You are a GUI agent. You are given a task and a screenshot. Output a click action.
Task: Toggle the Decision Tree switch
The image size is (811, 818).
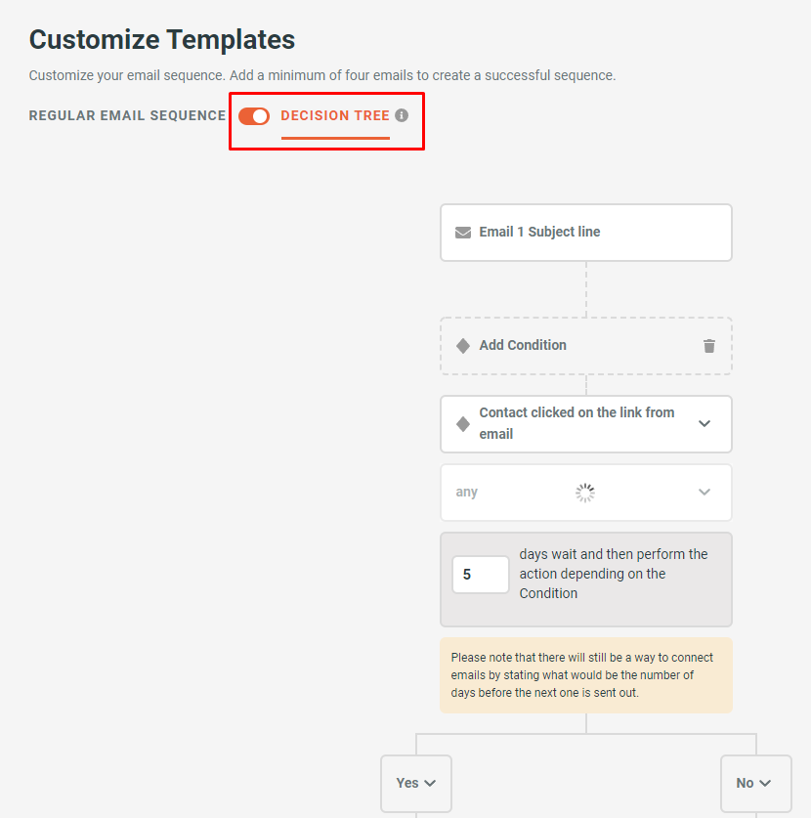[x=254, y=116]
